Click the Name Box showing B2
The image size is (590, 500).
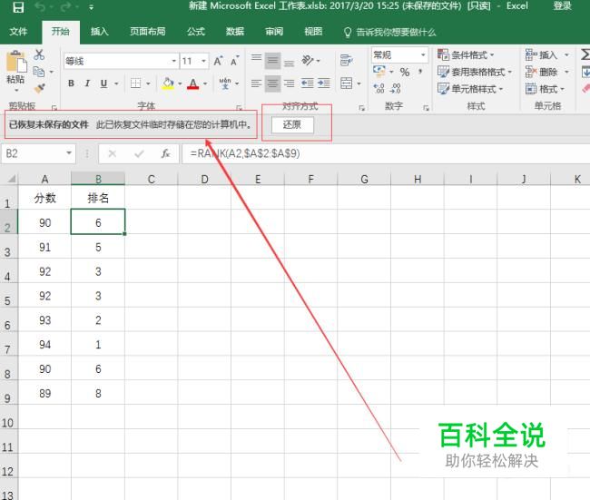[38, 153]
